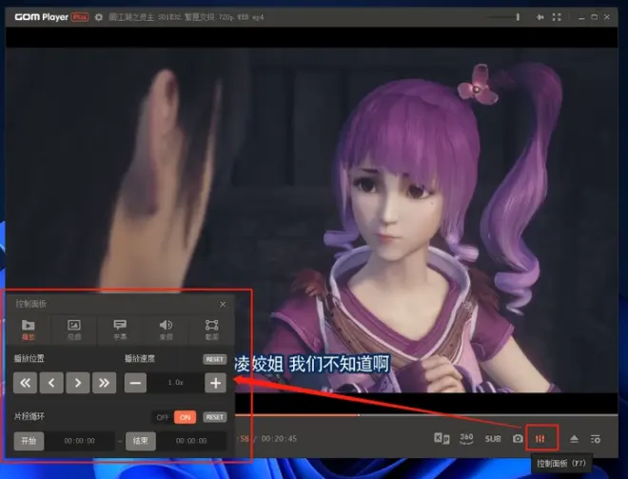This screenshot has width=628, height=479.
Task: Click the loop end time field next to 结束
Action: (191, 441)
